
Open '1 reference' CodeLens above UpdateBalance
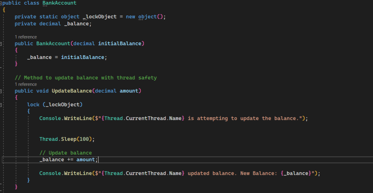(x=25, y=84)
